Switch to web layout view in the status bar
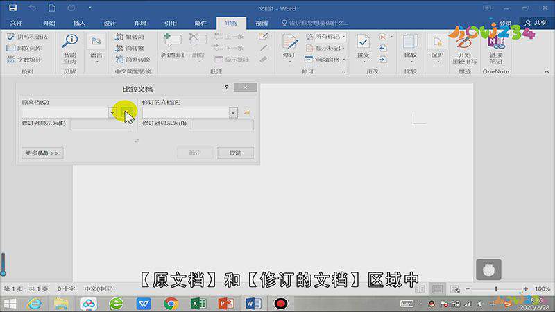Image resolution: width=555 pixels, height=312 pixels. point(455,289)
